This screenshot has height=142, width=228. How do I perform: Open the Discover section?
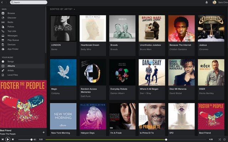(12, 18)
